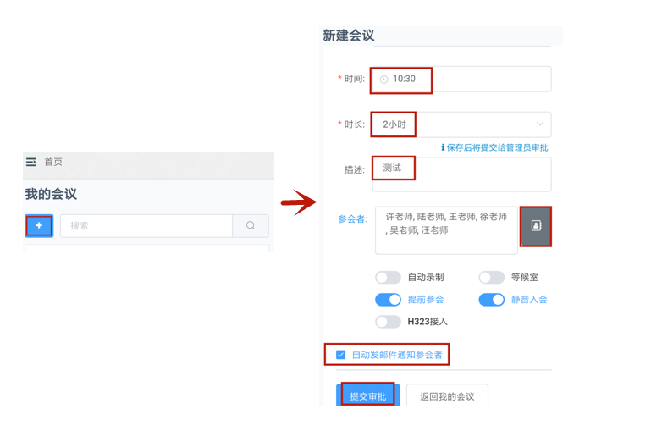Viewport: 651px width, 442px height.
Task: Click the 提交审批 button
Action: (368, 395)
